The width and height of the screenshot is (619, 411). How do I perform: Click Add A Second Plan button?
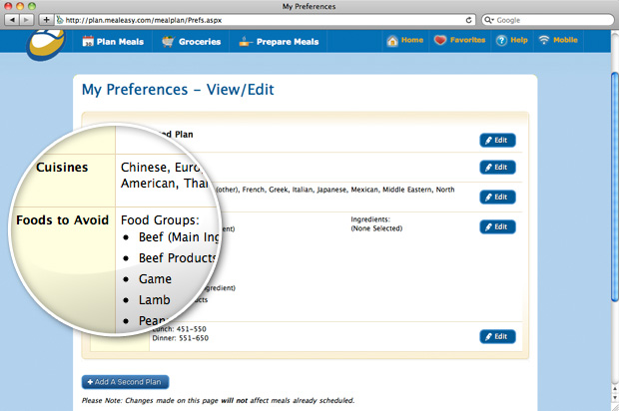[x=126, y=382]
